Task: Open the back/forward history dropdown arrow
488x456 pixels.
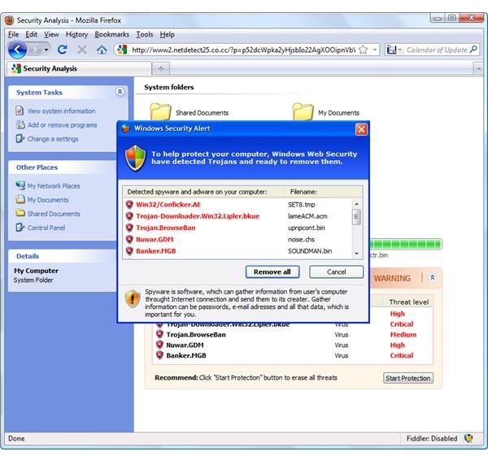Action: tap(46, 50)
